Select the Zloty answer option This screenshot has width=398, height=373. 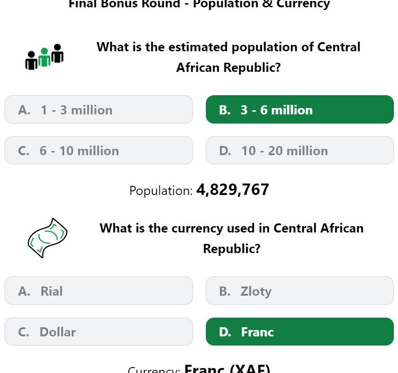coord(300,291)
